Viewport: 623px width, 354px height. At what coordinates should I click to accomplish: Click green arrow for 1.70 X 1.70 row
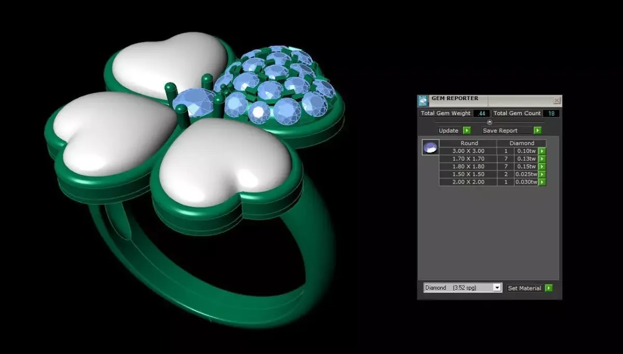click(x=541, y=159)
